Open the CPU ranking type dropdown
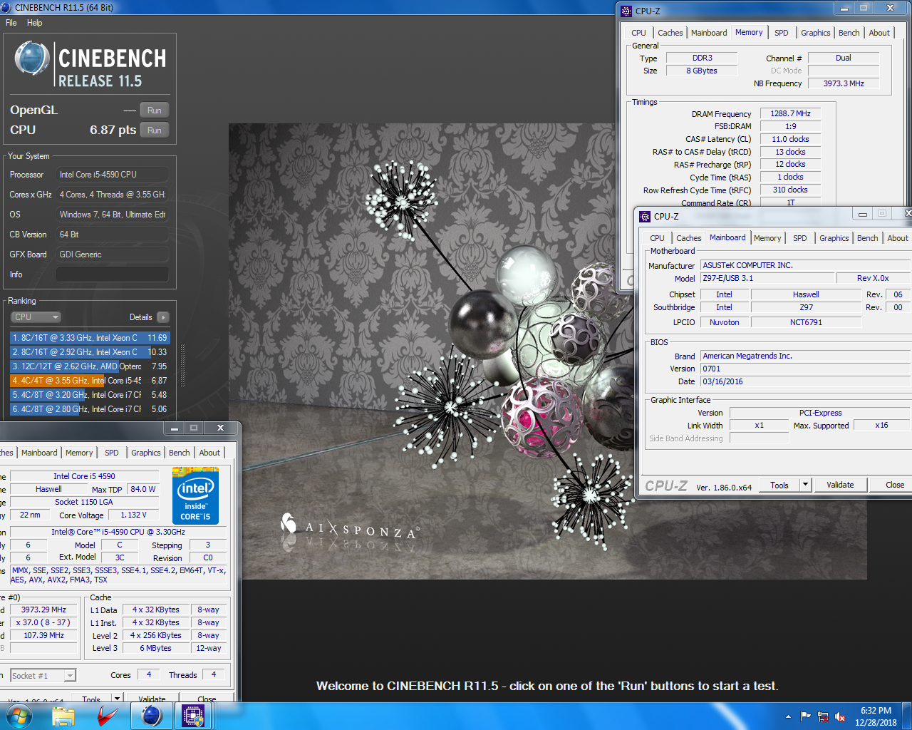Viewport: 912px width, 730px height. pos(36,317)
